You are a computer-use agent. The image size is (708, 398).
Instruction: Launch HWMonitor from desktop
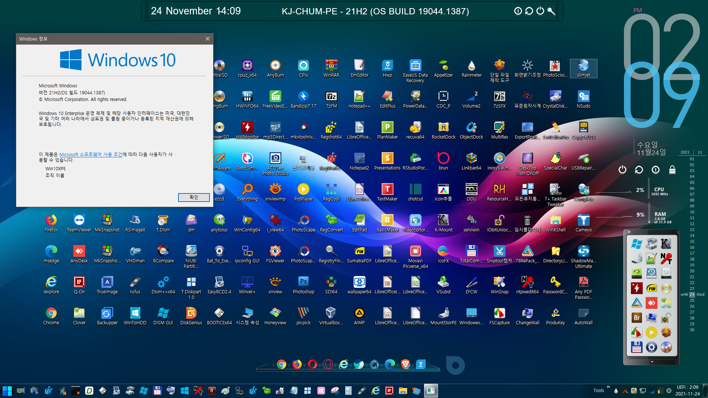(x=247, y=130)
